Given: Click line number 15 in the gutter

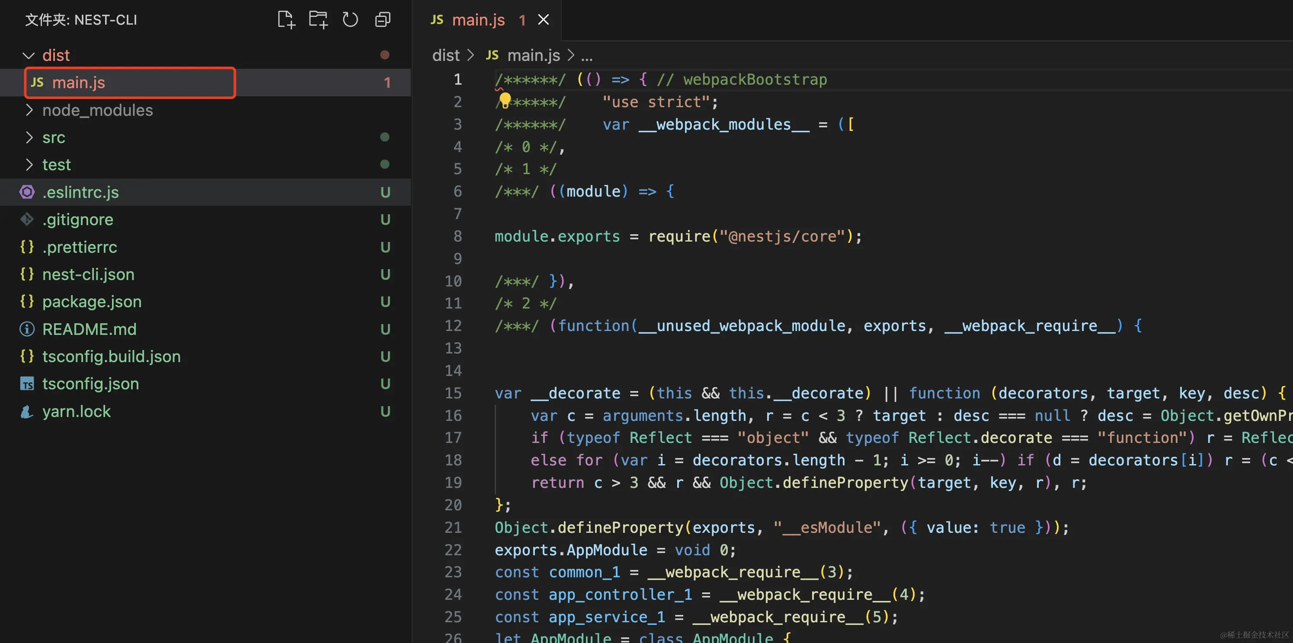Looking at the screenshot, I should tap(453, 393).
